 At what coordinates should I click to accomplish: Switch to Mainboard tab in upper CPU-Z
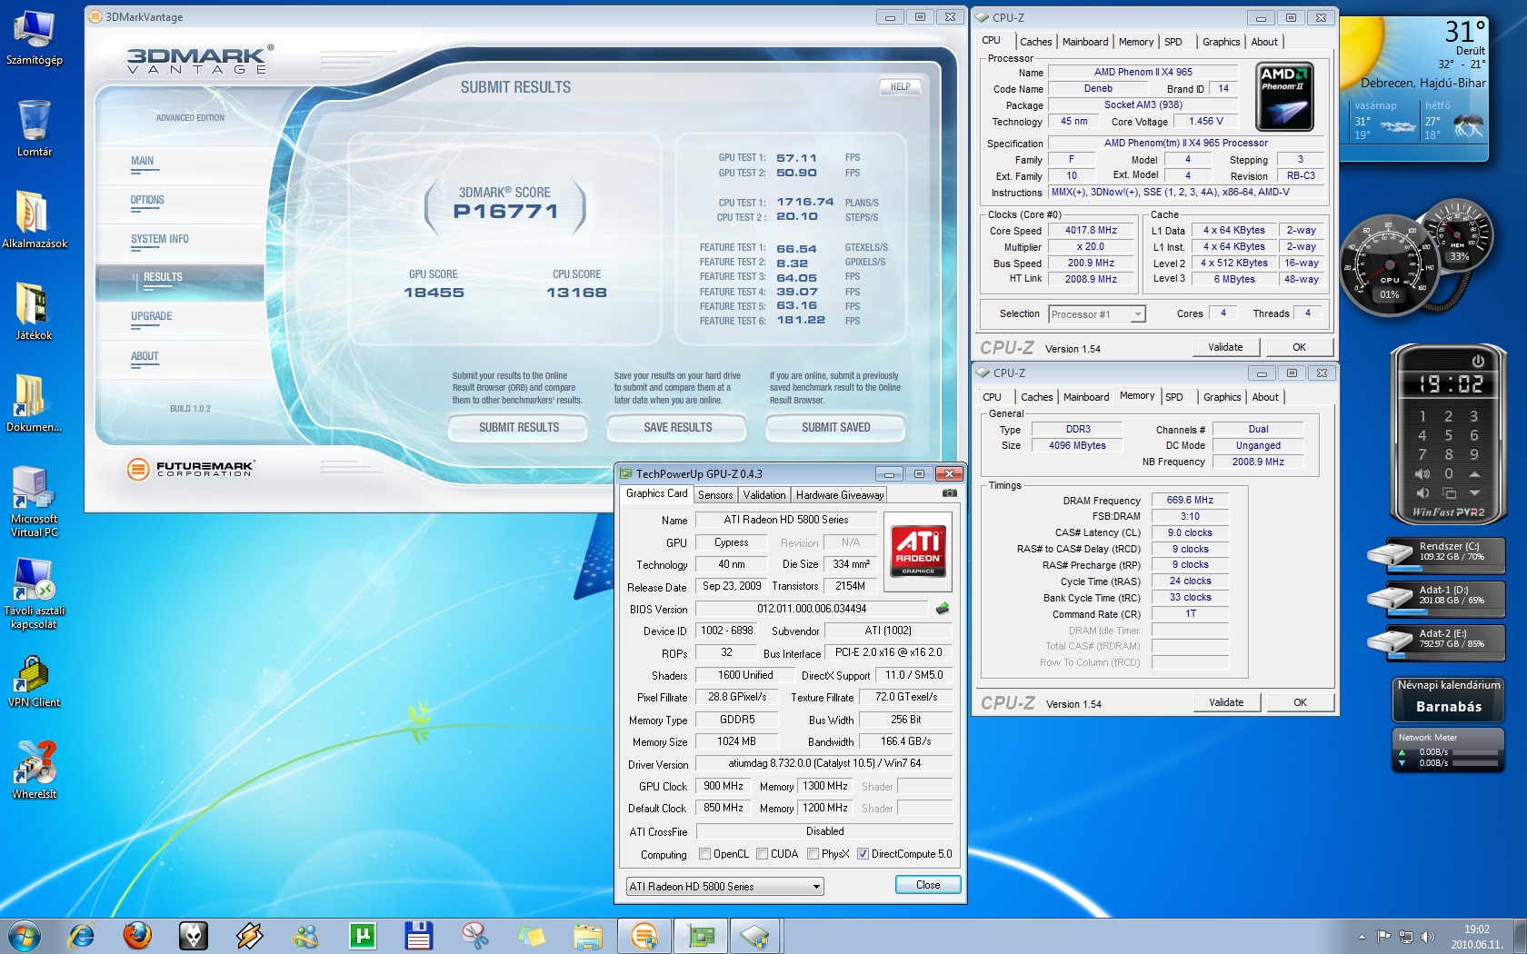(1085, 42)
